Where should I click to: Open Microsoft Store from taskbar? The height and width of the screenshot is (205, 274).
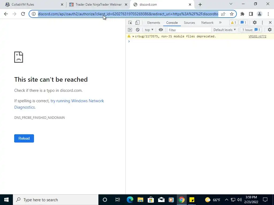click(151, 200)
